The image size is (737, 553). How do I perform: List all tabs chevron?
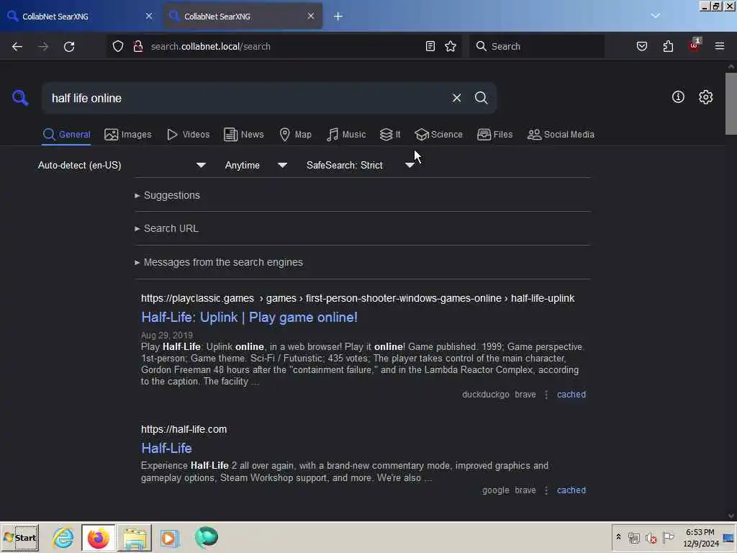tap(655, 16)
